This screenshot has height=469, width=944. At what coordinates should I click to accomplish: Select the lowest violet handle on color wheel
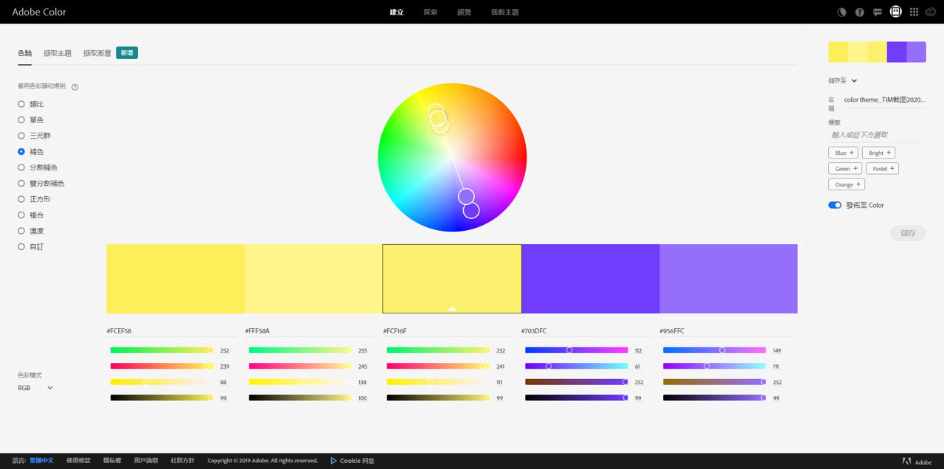click(x=471, y=211)
